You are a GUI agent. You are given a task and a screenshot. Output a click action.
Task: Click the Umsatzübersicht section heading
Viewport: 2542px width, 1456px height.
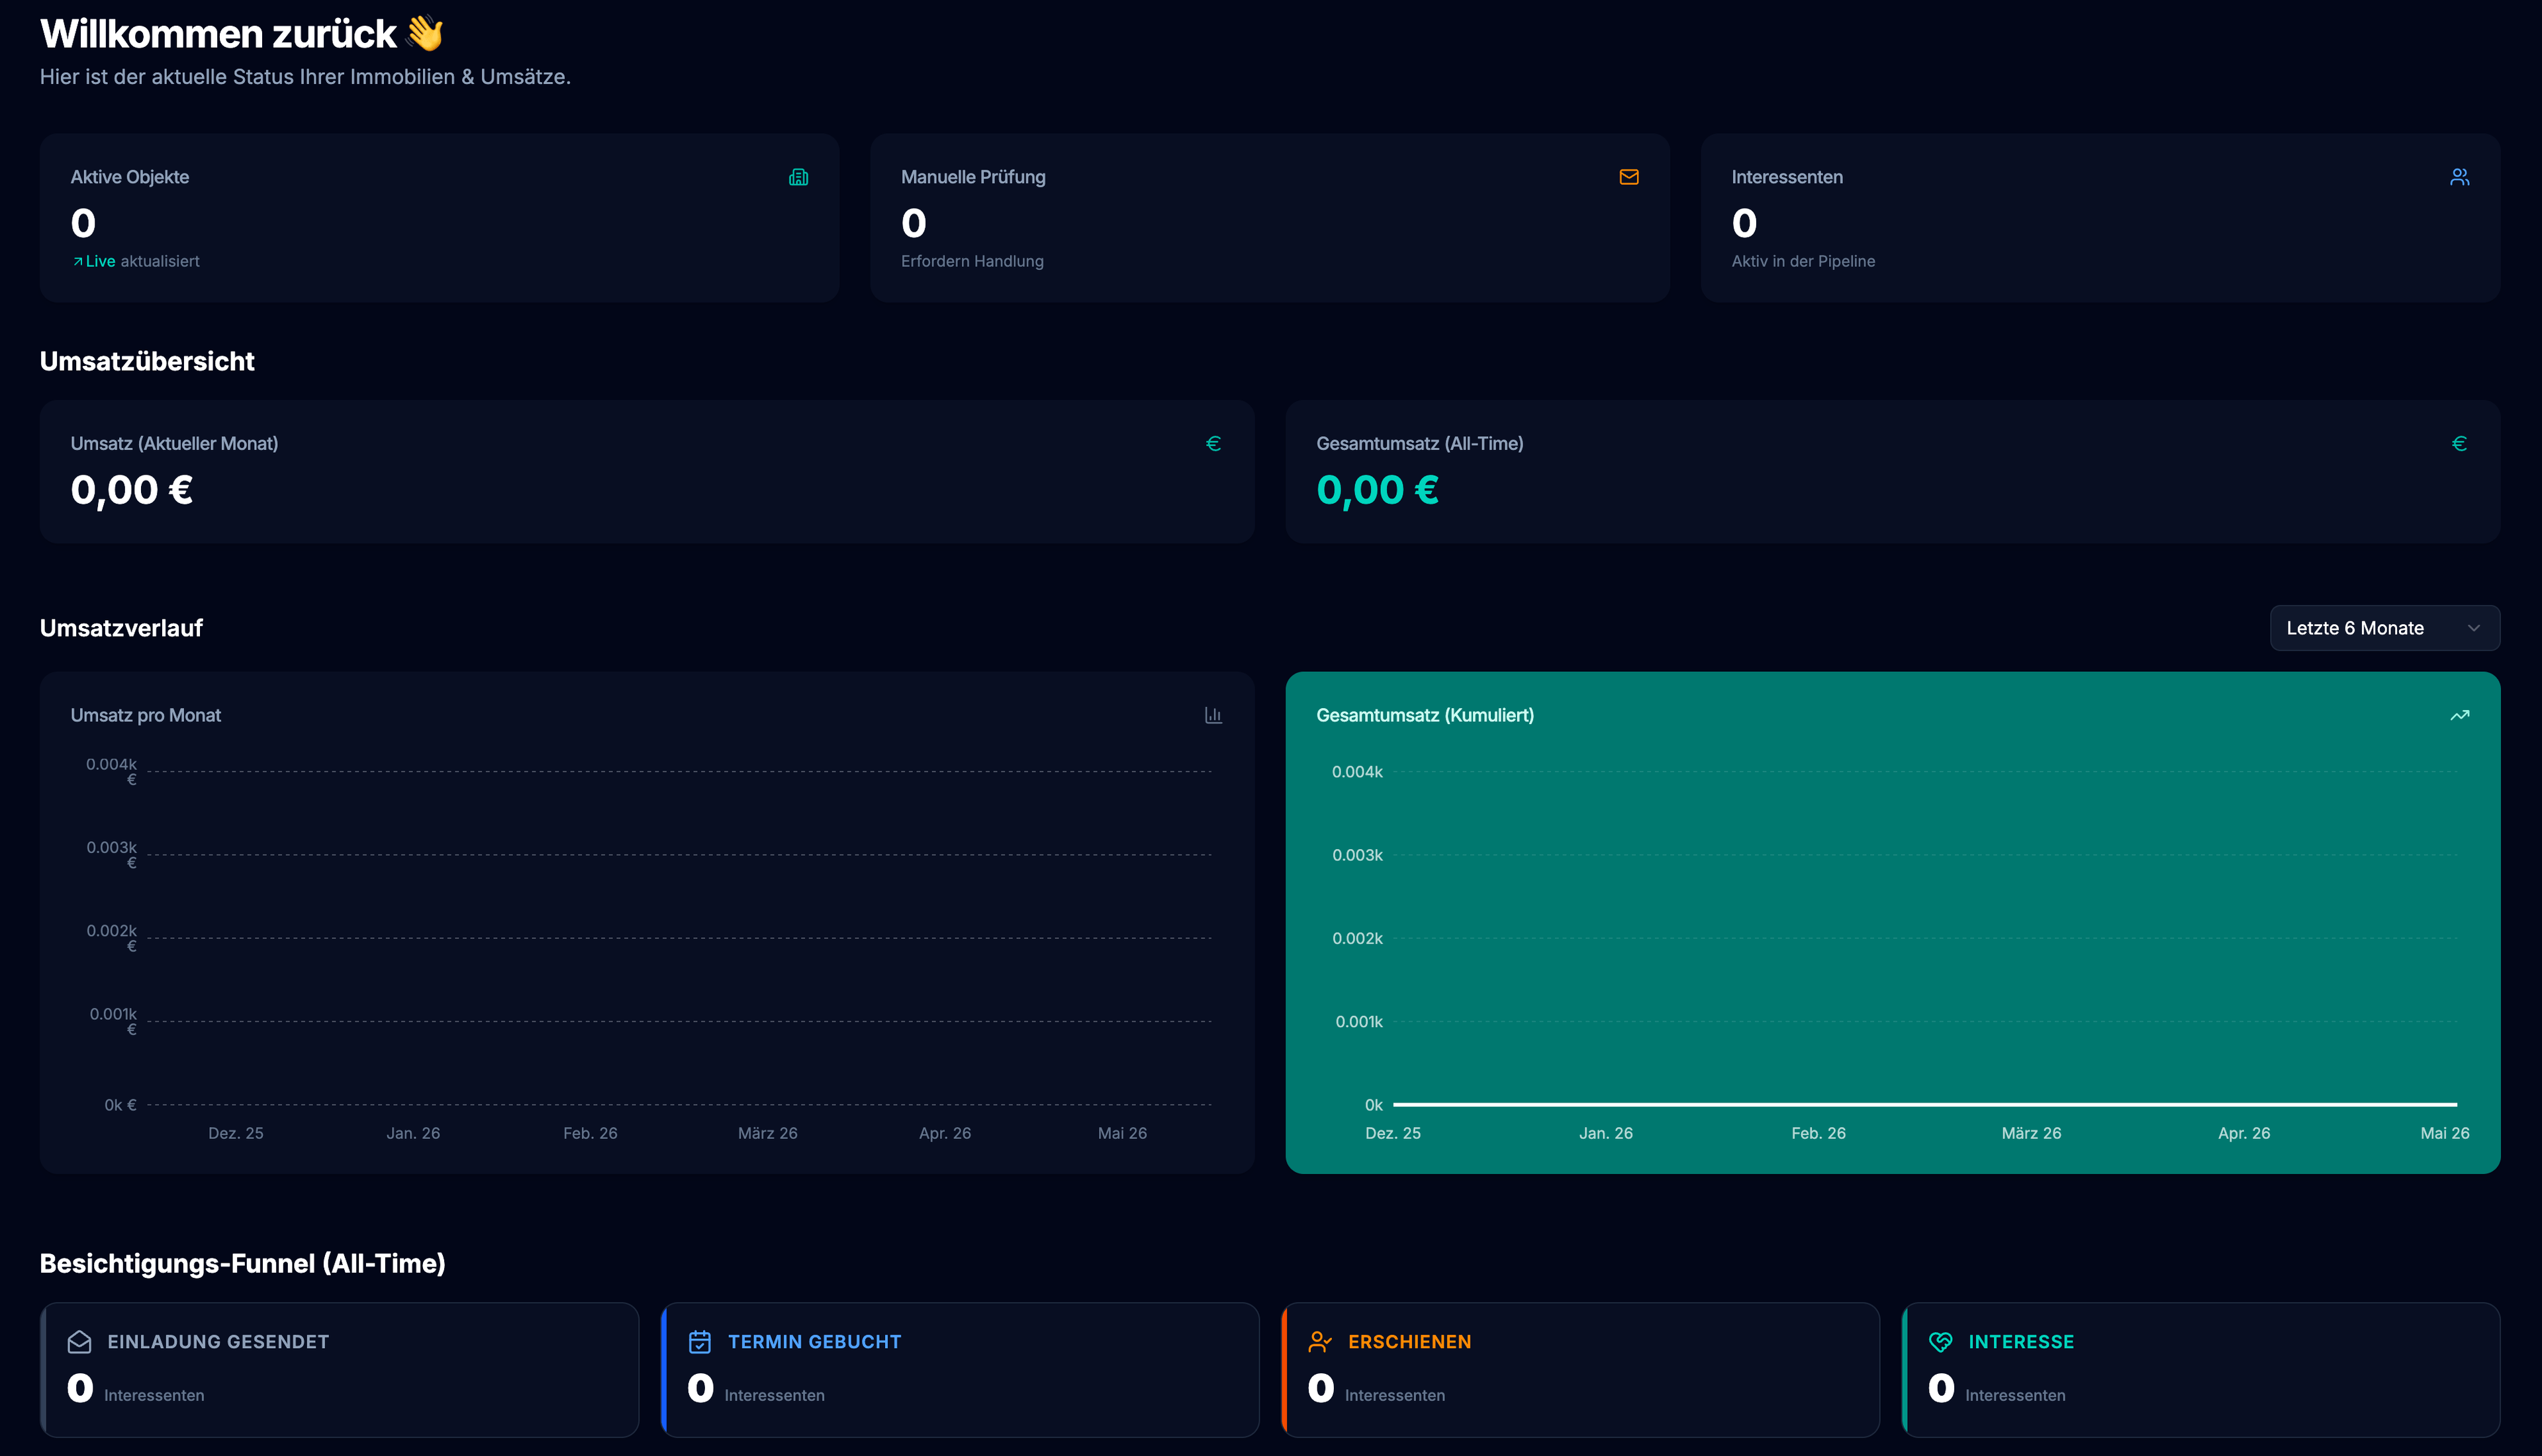(x=147, y=361)
